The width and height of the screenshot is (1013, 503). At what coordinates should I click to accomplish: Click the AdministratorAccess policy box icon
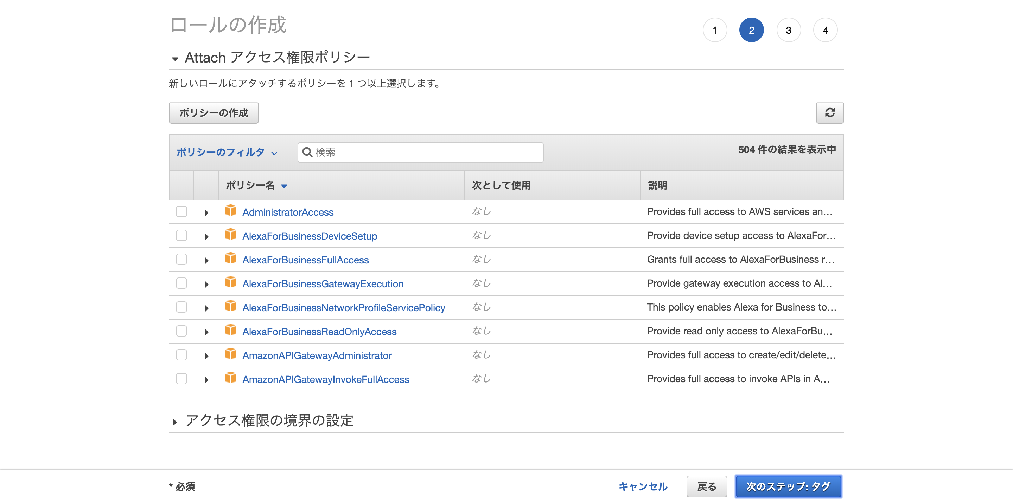230,211
